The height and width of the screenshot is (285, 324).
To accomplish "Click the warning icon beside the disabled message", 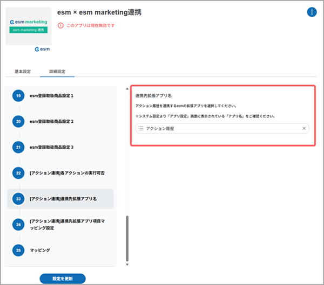I will click(60, 25).
